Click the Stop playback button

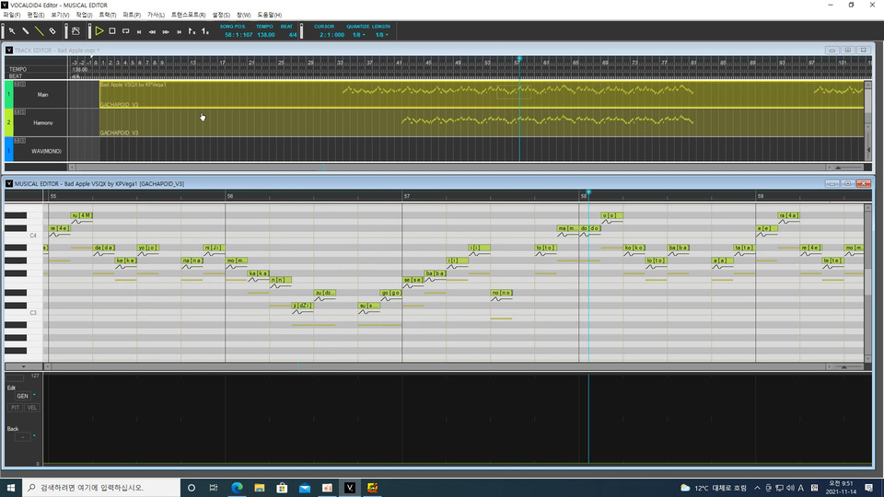coord(112,30)
